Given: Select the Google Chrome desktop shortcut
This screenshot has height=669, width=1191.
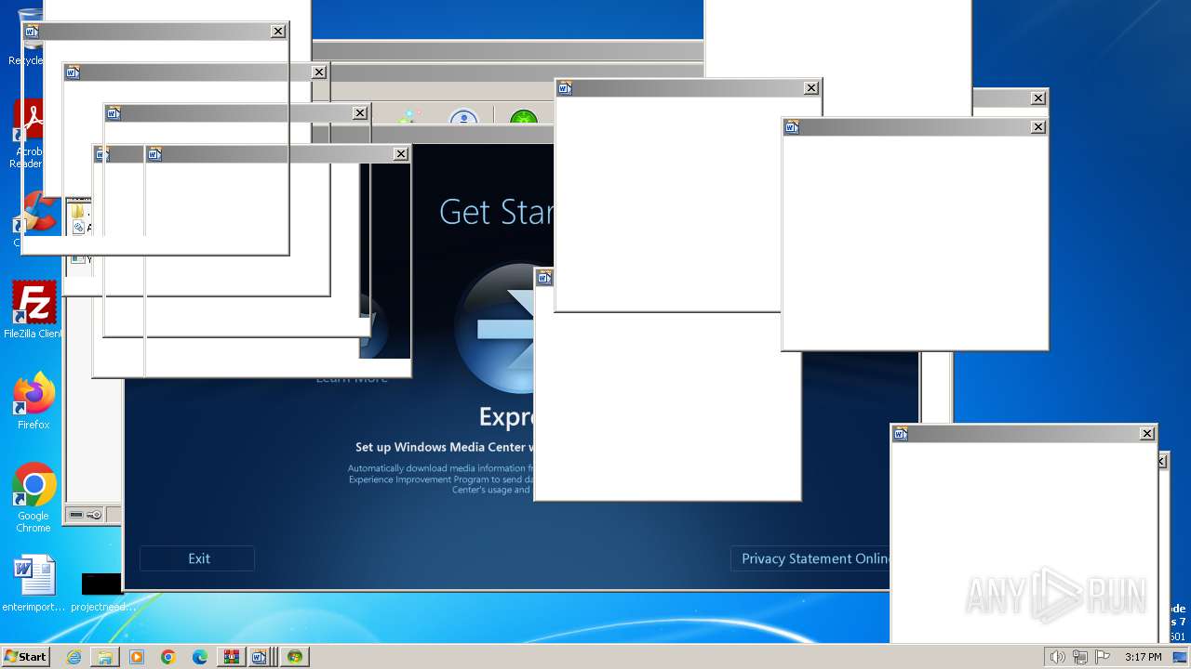Looking at the screenshot, I should (x=33, y=497).
